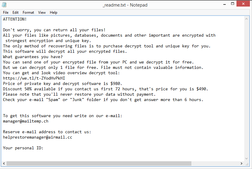Click the horizontal scrollbar right arrow
Image resolution: width=252 pixels, height=169 pixels.
pos(241,163)
